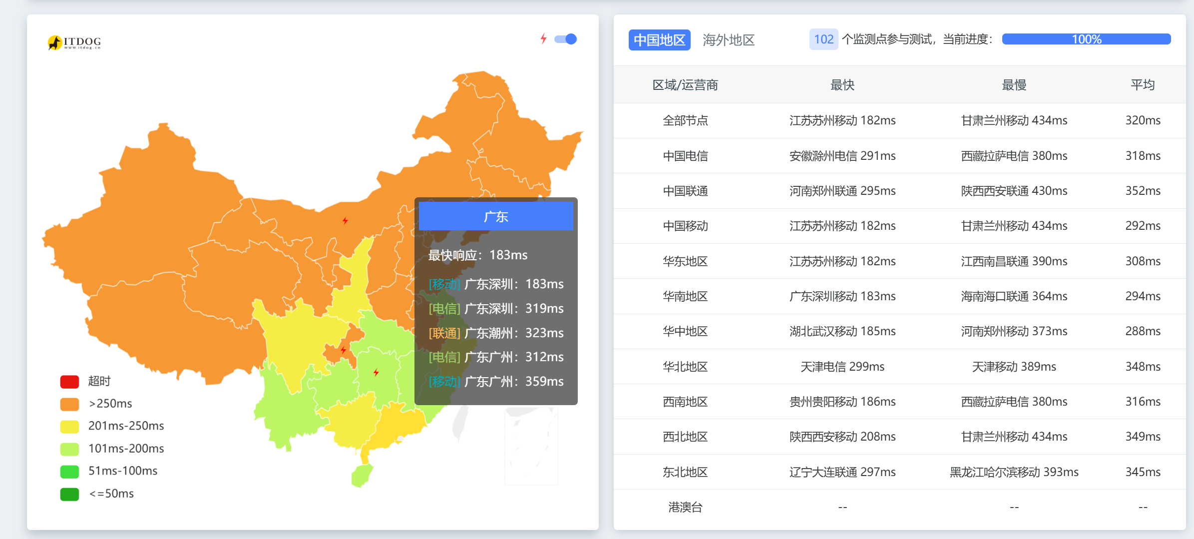Screen dimensions: 1194x539
Task: Toggle the lightning marker switch off
Action: click(x=566, y=39)
